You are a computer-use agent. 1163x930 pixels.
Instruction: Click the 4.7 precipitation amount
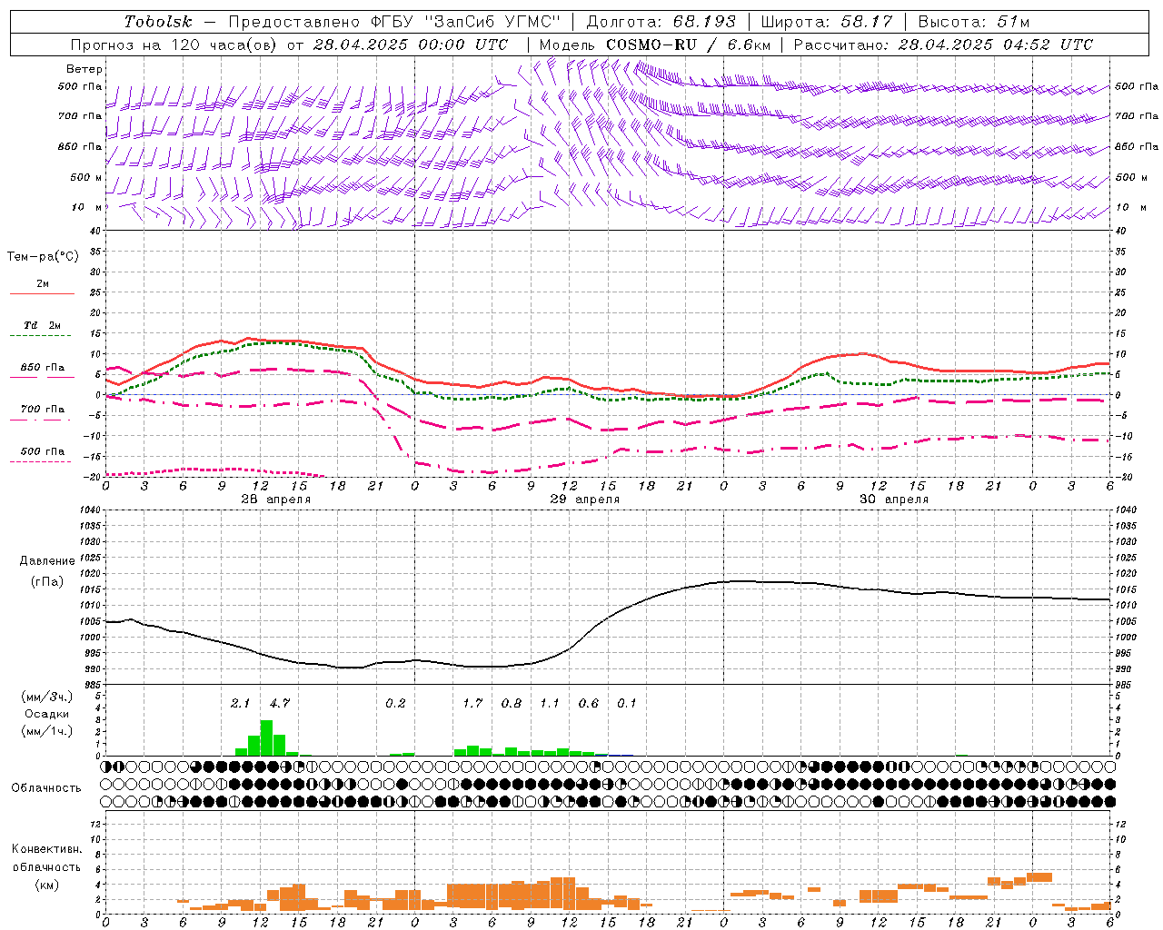coord(279,704)
